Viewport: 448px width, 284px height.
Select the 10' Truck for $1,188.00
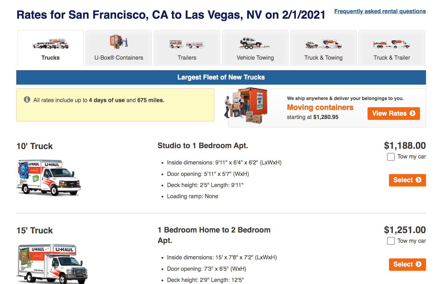(x=407, y=180)
